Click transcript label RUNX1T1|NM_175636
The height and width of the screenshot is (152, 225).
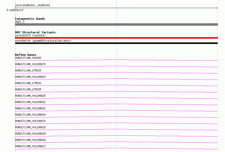[28, 83]
